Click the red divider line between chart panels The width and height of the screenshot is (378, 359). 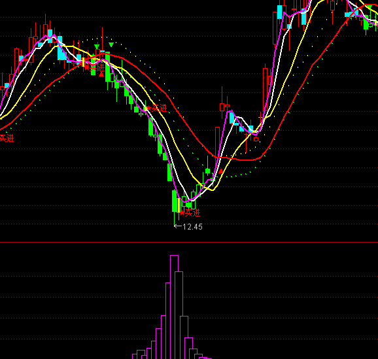(189, 242)
